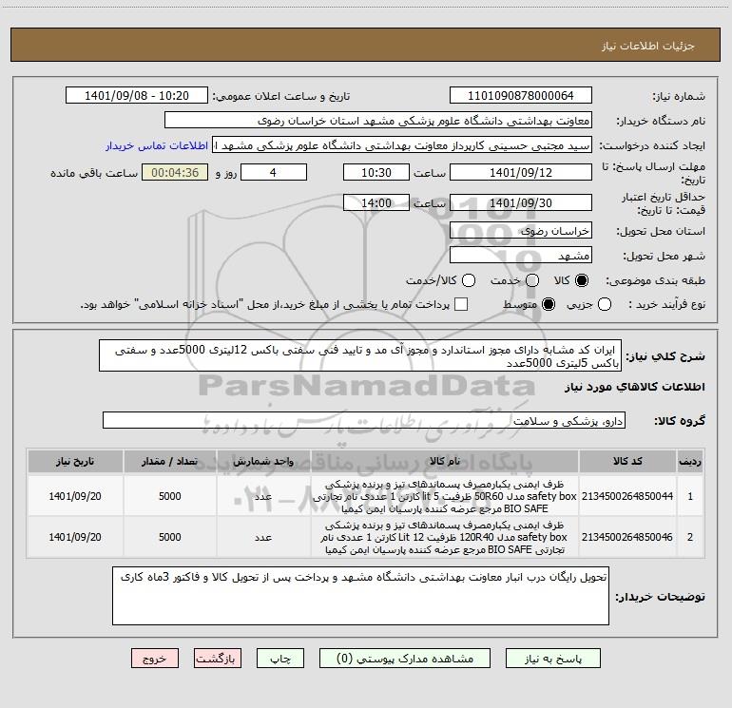The height and width of the screenshot is (708, 732).
Task: Click the پاسخ به نیاز button
Action: (552, 659)
